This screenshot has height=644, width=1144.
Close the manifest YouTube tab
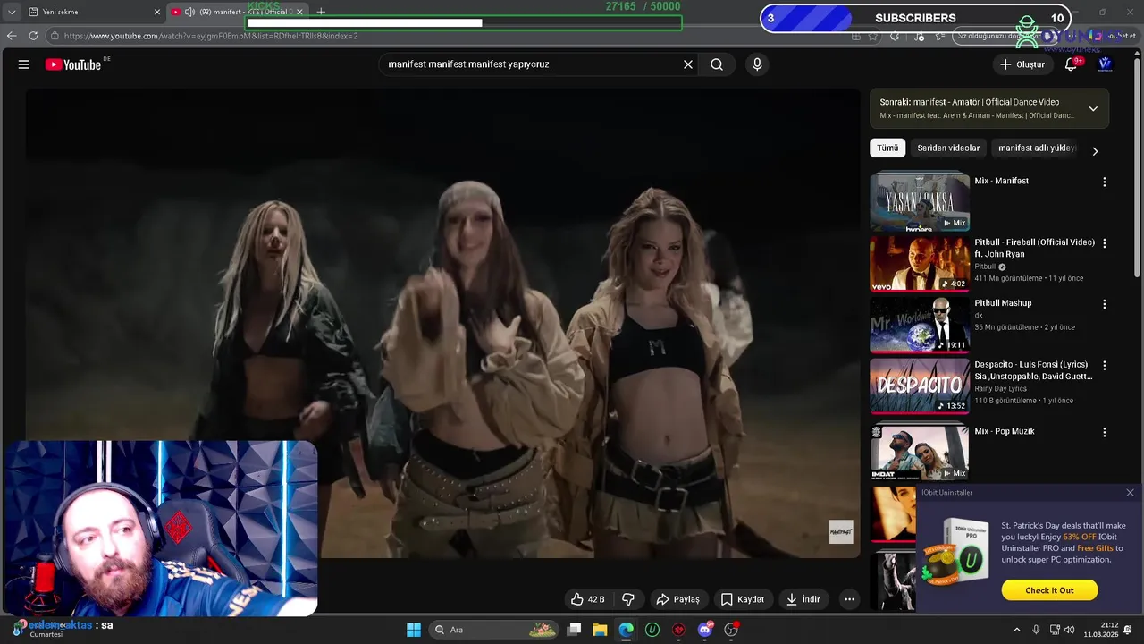299,12
